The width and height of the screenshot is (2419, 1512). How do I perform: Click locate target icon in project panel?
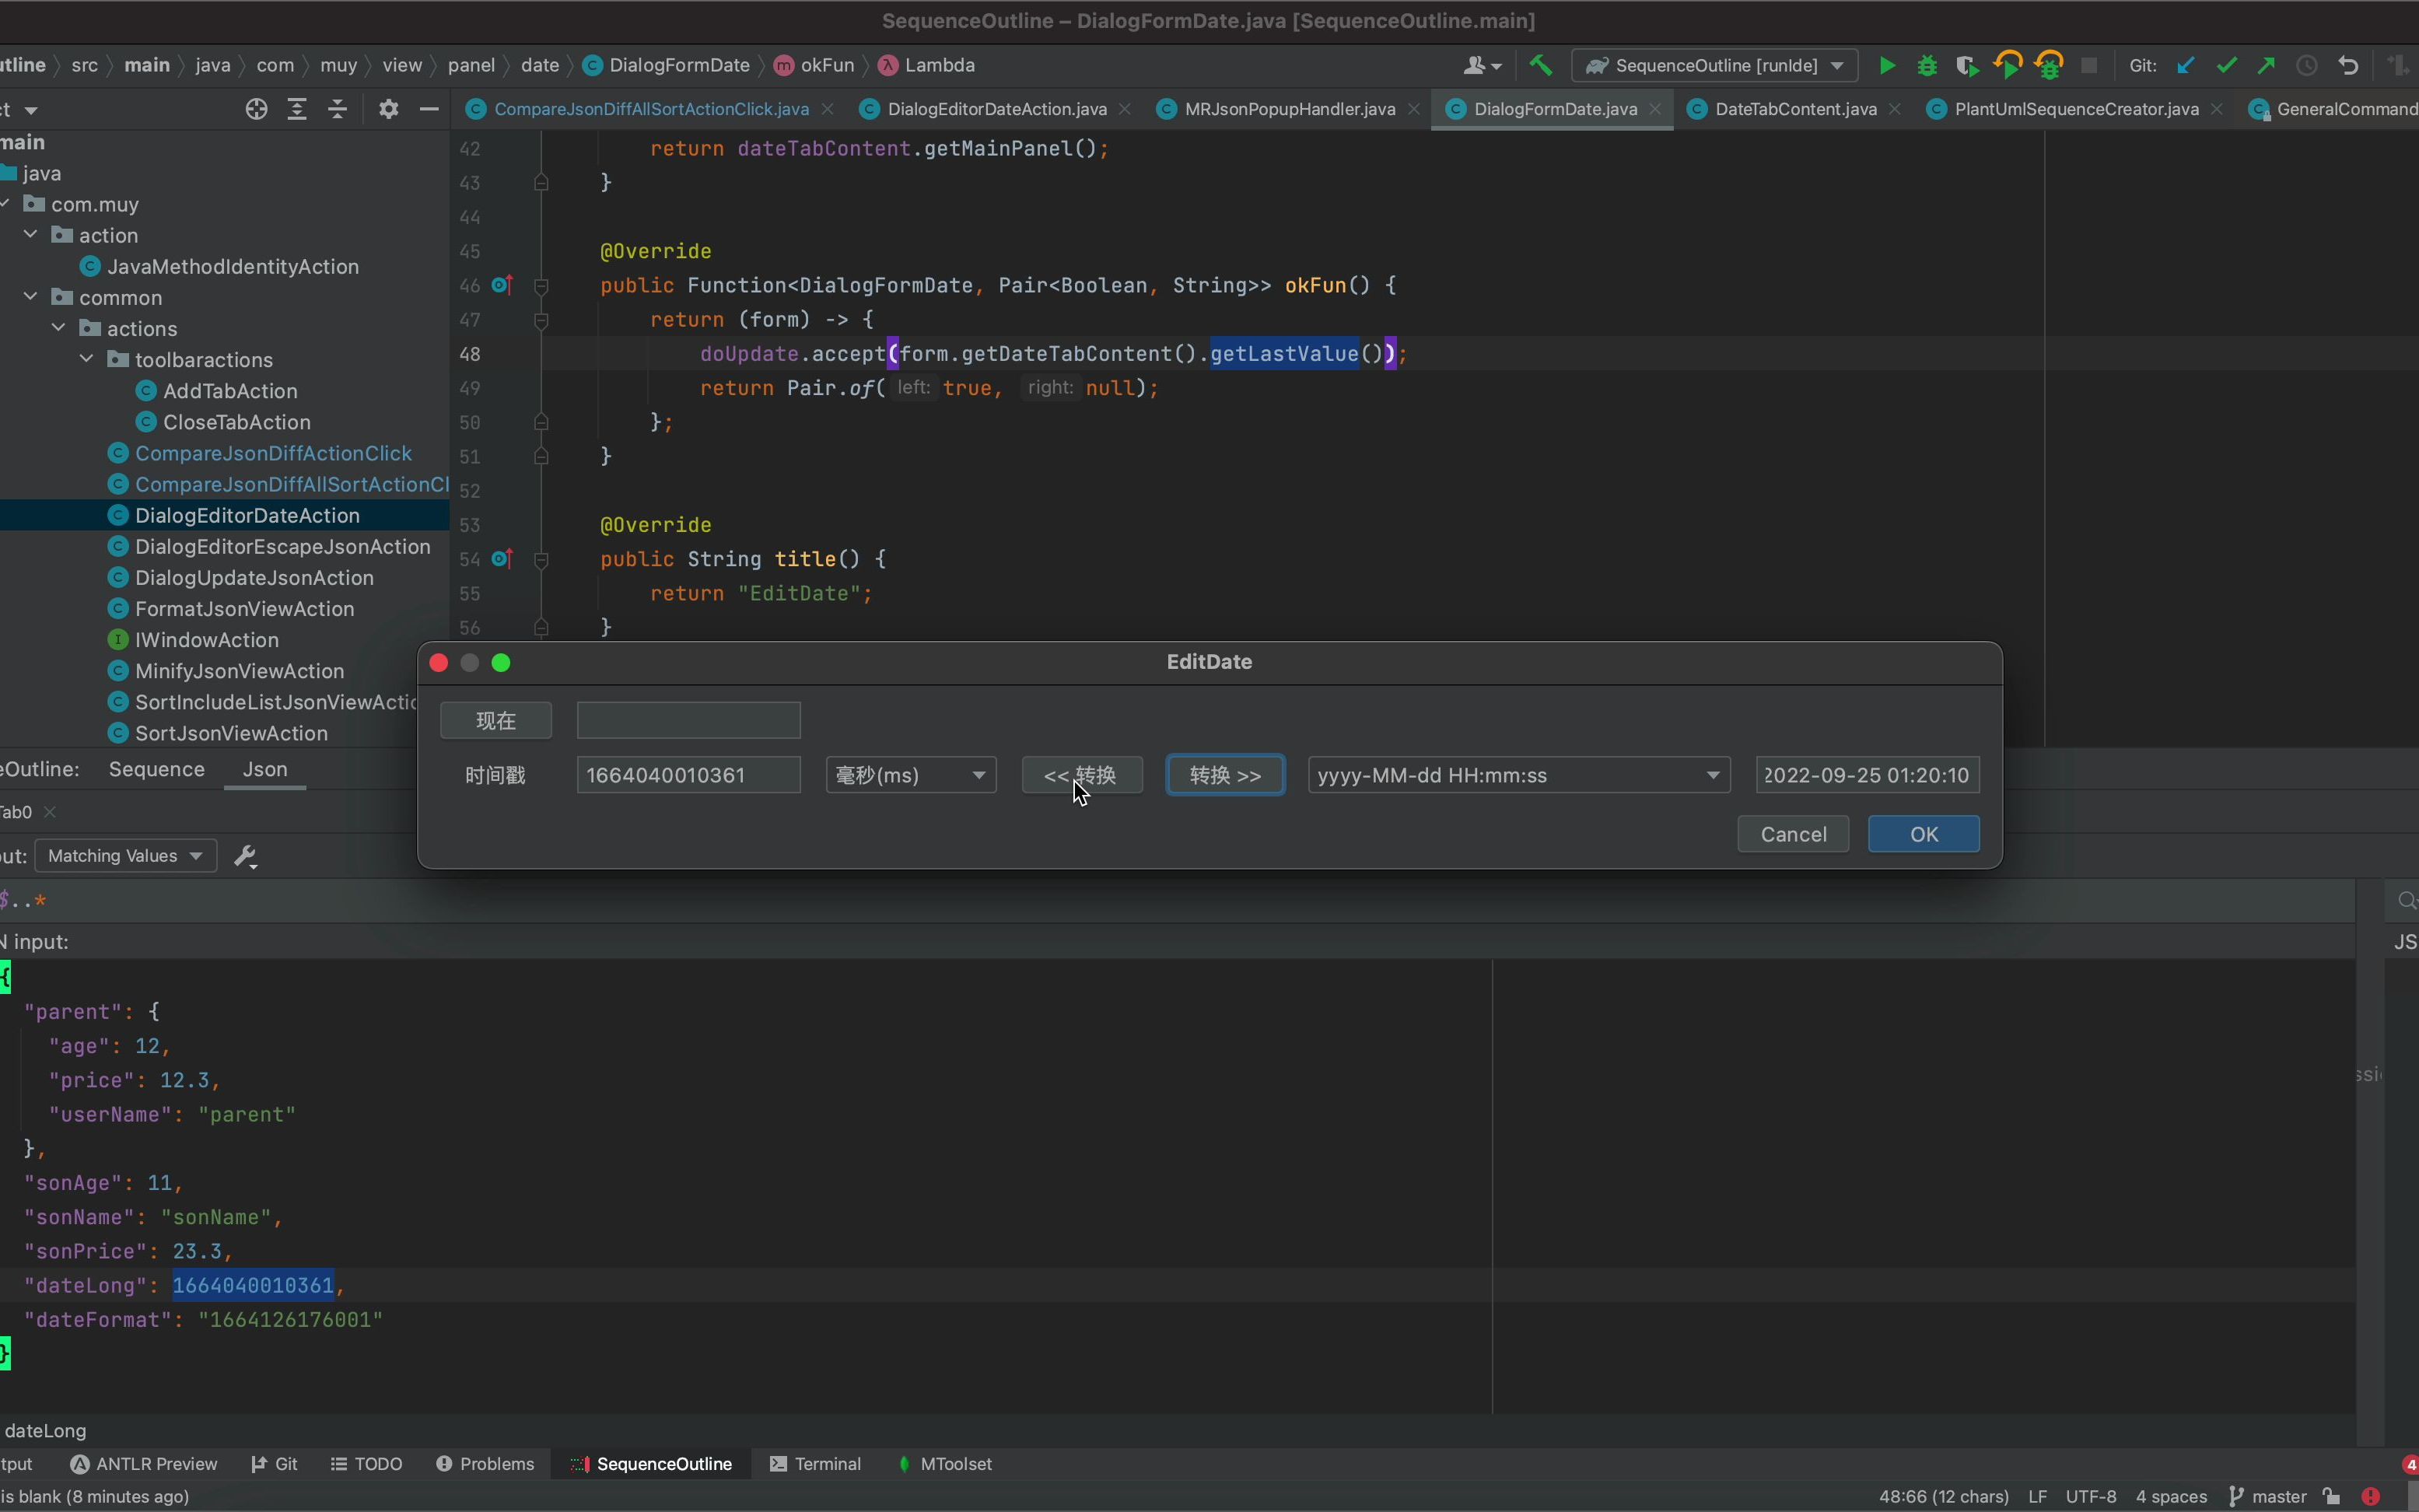[256, 110]
